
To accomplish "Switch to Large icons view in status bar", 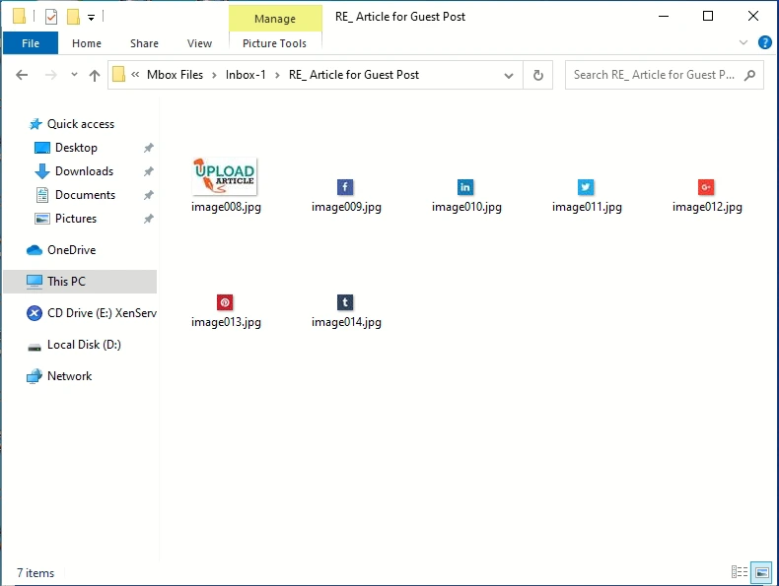I will 761,572.
